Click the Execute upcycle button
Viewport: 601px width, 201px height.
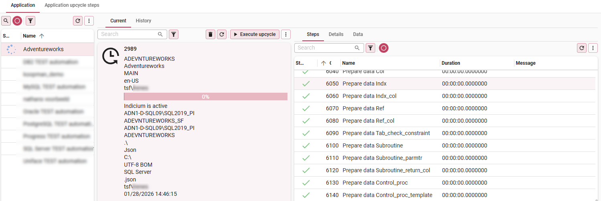(255, 34)
